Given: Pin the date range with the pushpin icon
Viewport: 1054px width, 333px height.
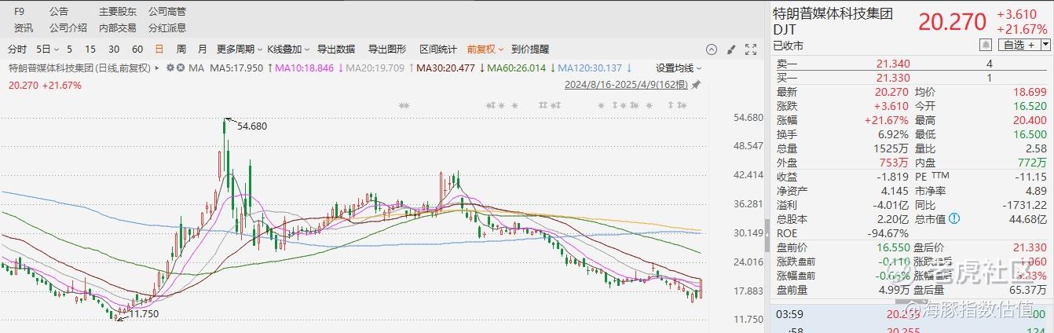Looking at the screenshot, I should [695, 84].
